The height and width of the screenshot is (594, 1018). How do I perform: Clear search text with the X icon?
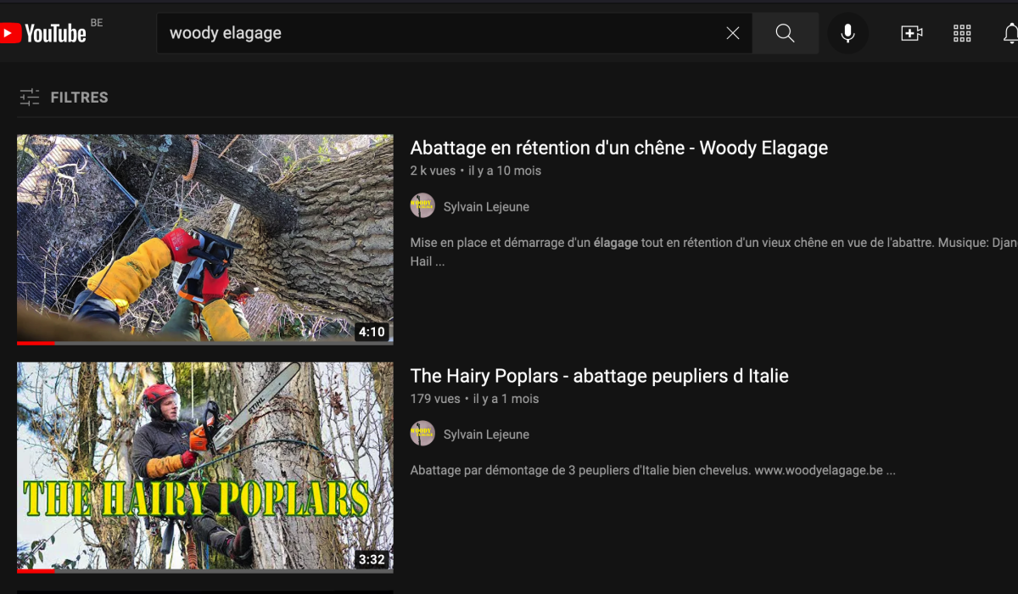click(x=733, y=33)
